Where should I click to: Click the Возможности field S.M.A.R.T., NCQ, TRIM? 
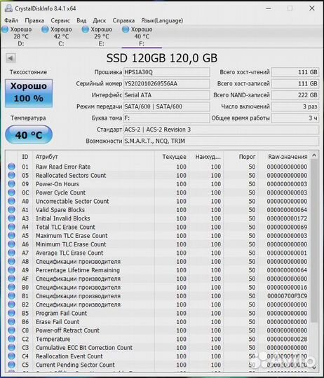click(x=221, y=141)
